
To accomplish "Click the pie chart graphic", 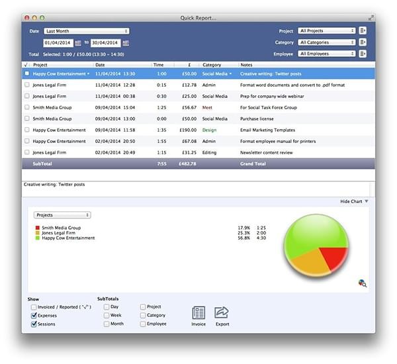I will (316, 246).
